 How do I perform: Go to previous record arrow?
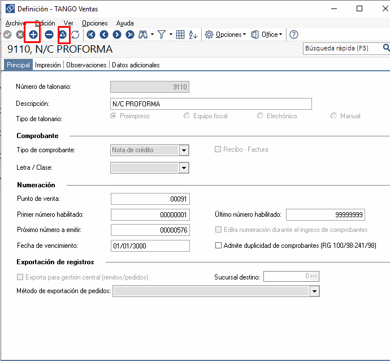(x=104, y=35)
